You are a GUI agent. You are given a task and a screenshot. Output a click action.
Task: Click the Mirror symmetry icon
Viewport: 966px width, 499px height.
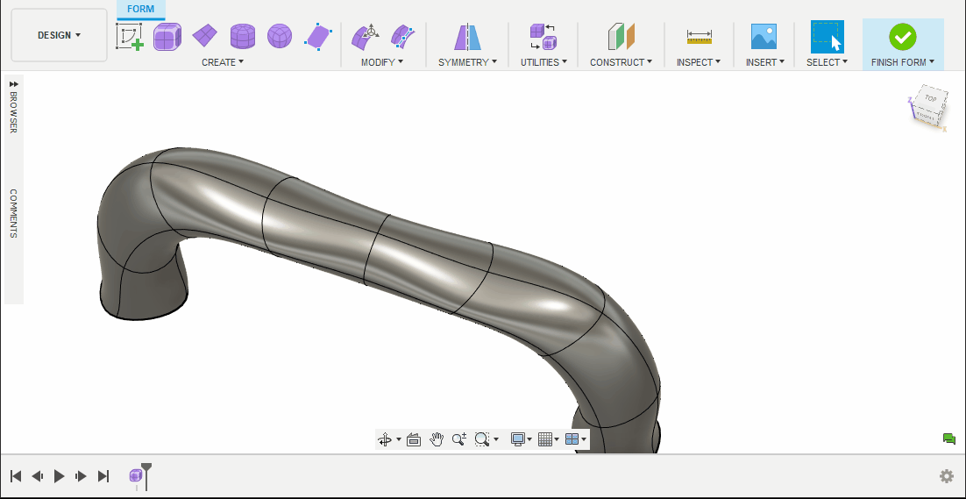[x=467, y=37]
